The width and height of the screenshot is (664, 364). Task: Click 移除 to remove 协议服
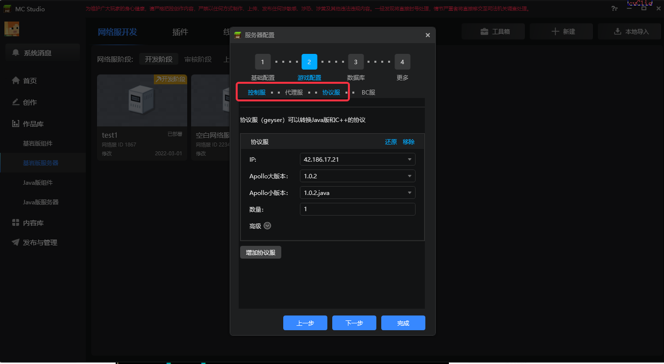[x=409, y=142]
